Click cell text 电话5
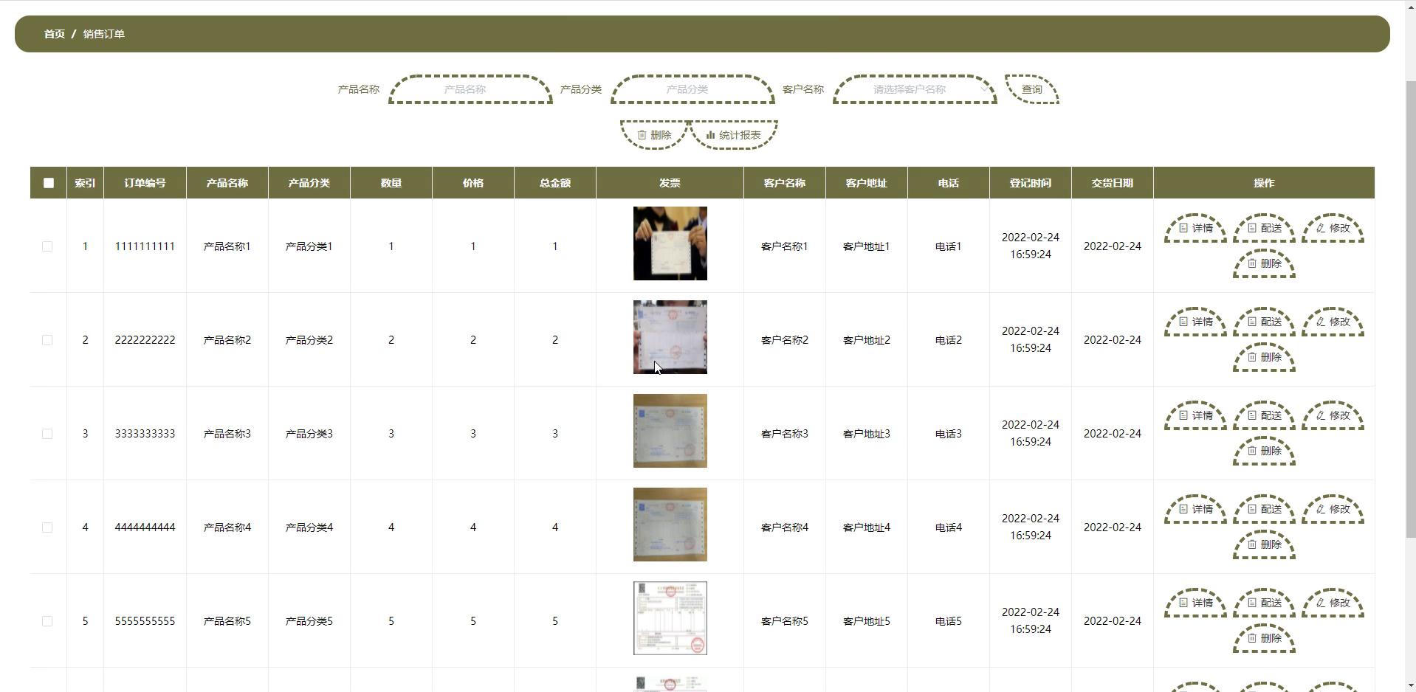The image size is (1416, 692). (x=949, y=621)
